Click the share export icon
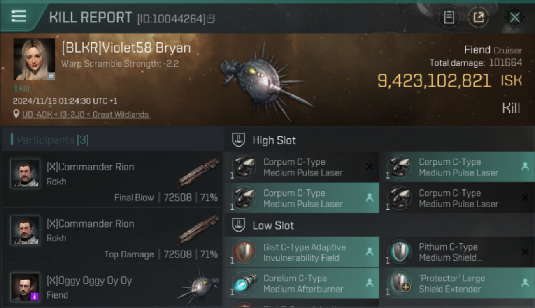This screenshot has height=308, width=535. 479,17
